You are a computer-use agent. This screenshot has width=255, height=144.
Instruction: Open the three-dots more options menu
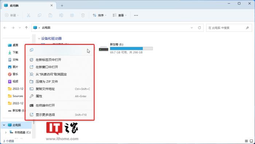(136, 15)
